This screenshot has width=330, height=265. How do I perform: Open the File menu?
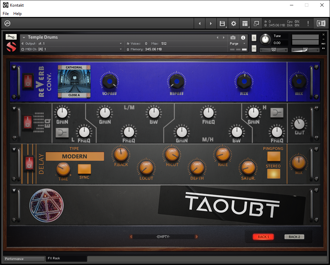(x=6, y=13)
